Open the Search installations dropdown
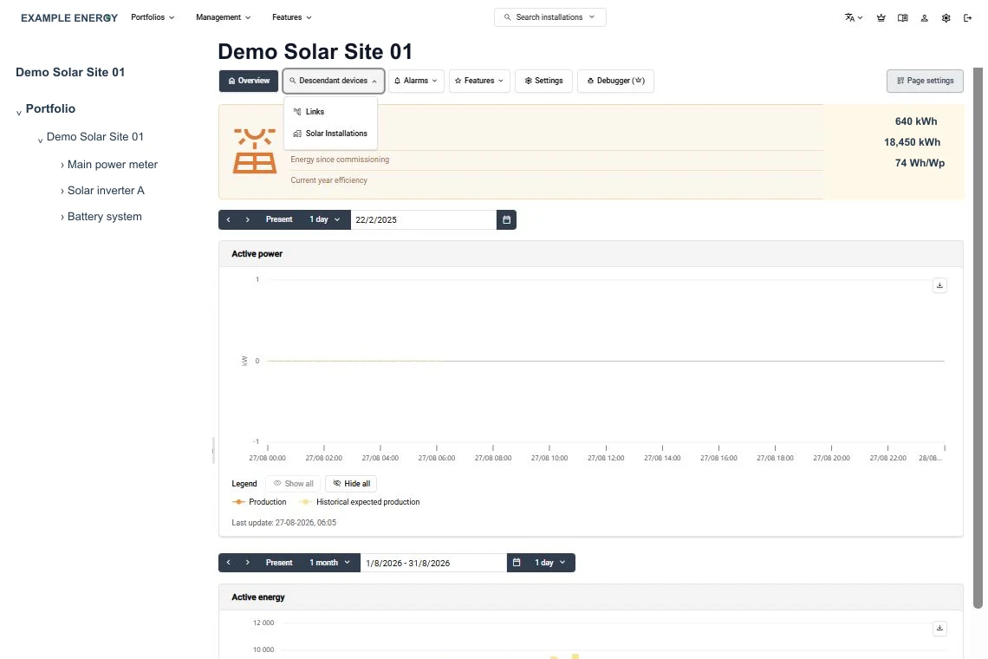 tap(550, 17)
